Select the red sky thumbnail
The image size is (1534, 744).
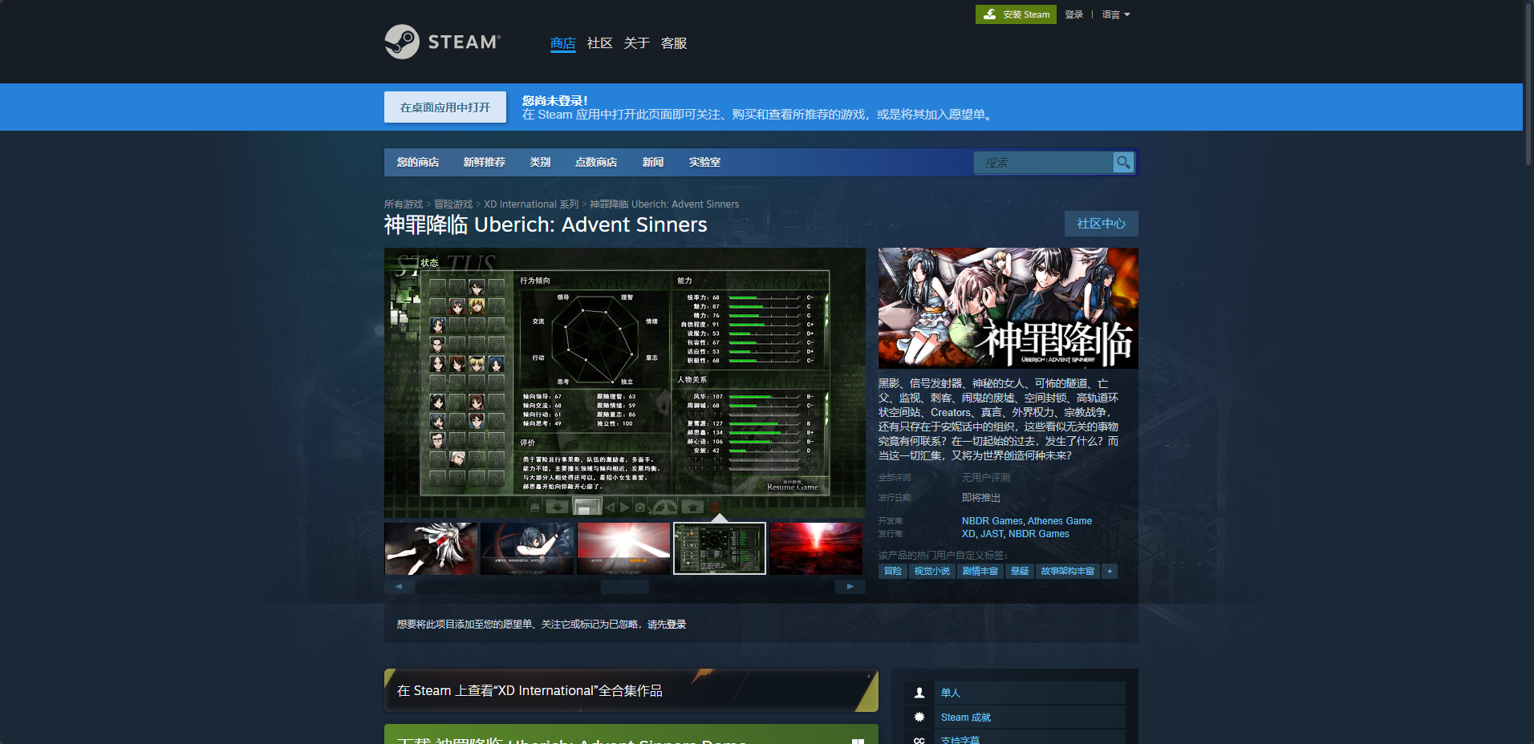816,548
